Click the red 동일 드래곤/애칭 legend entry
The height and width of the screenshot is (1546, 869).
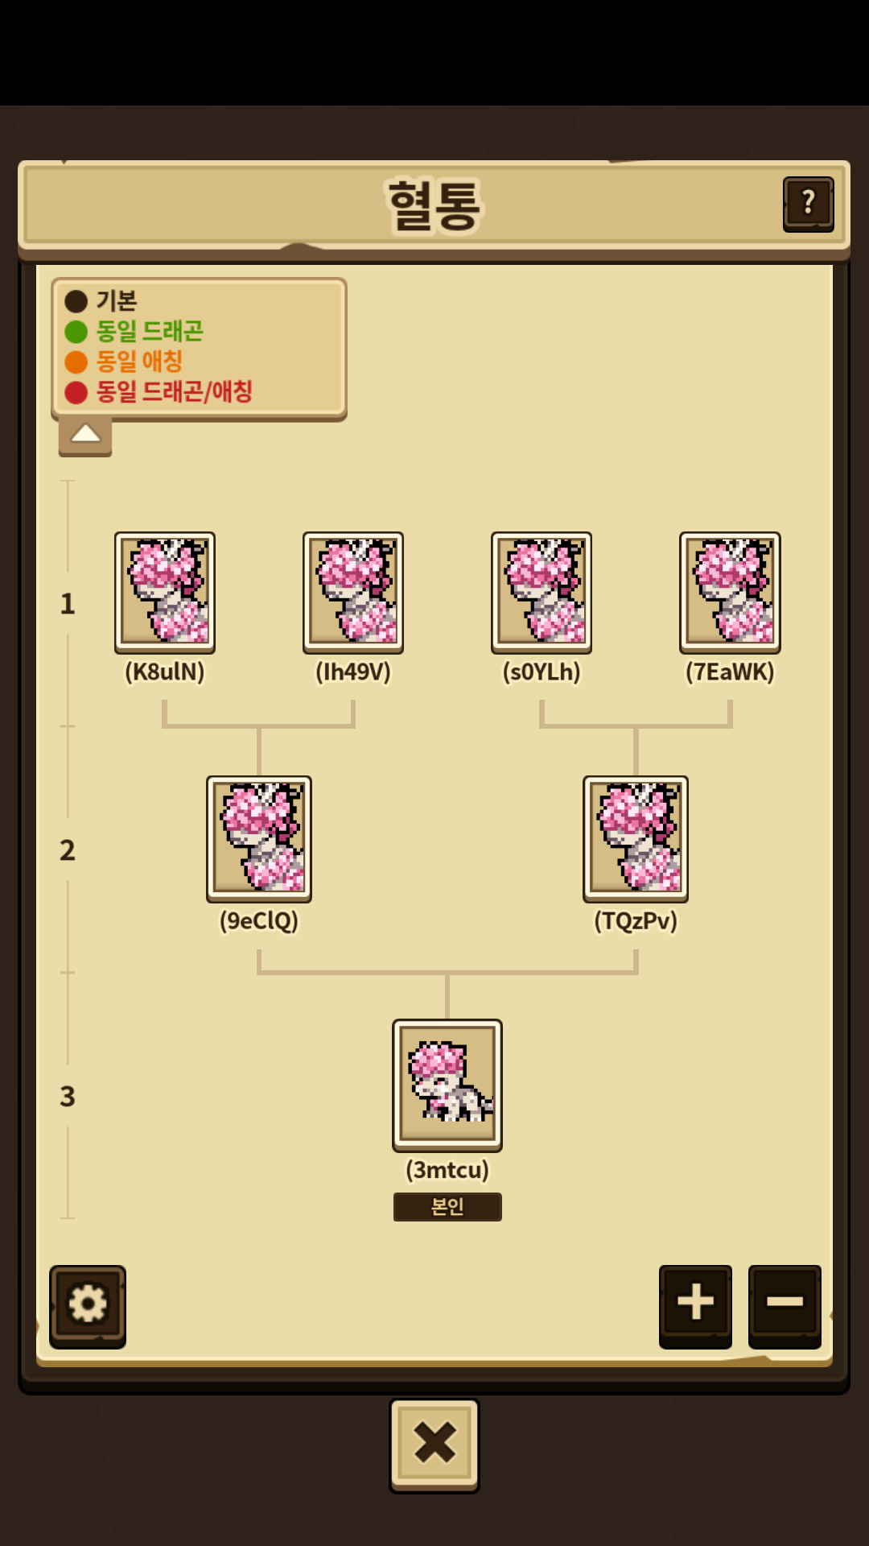[159, 392]
